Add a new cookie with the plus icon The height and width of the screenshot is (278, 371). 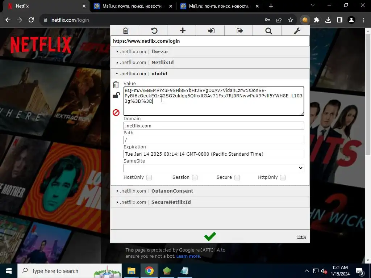click(x=183, y=30)
